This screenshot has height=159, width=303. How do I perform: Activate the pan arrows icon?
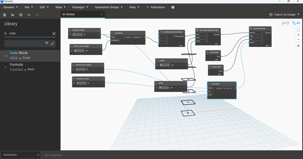(x=298, y=46)
